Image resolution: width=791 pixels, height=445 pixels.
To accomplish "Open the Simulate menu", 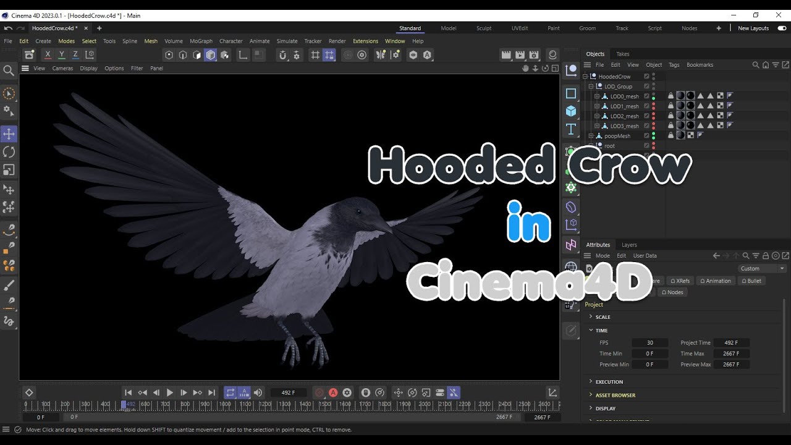I will tap(287, 41).
